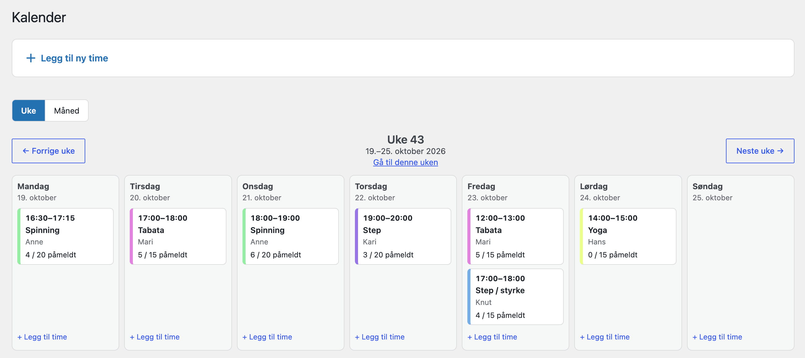Go to previous week with Forrige uke
805x358 pixels.
click(48, 151)
